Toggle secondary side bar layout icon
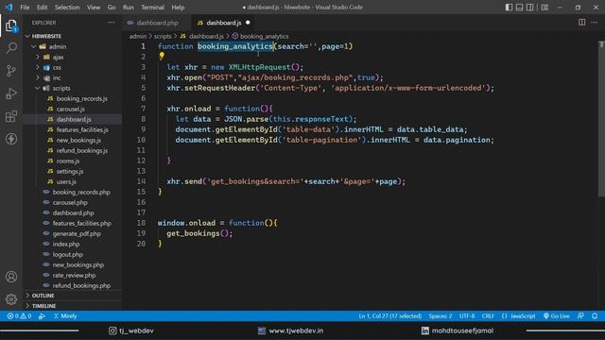 [530, 7]
